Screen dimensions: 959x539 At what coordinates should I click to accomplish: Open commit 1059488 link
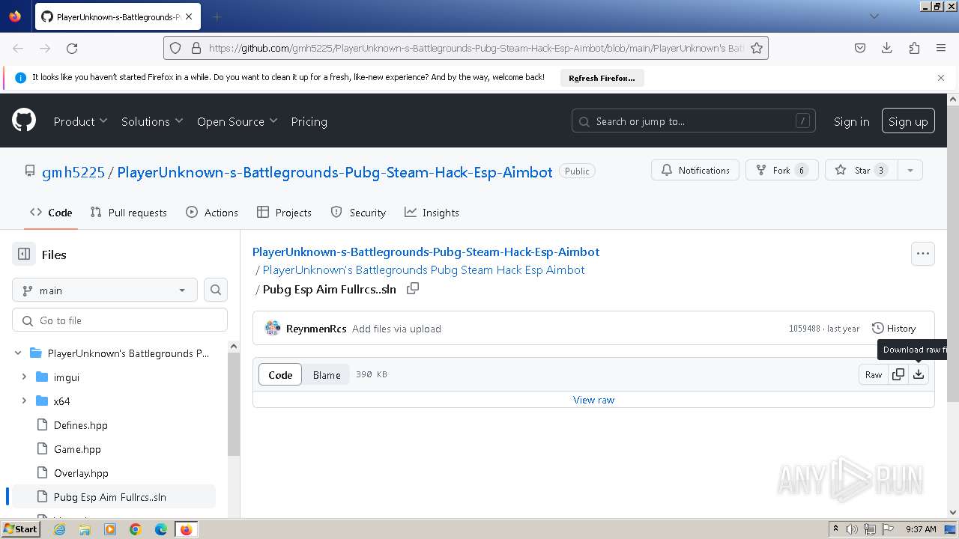point(804,329)
